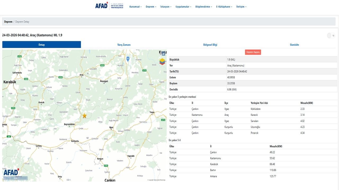Expand the Kurumsal dropdown menu

click(135, 7)
